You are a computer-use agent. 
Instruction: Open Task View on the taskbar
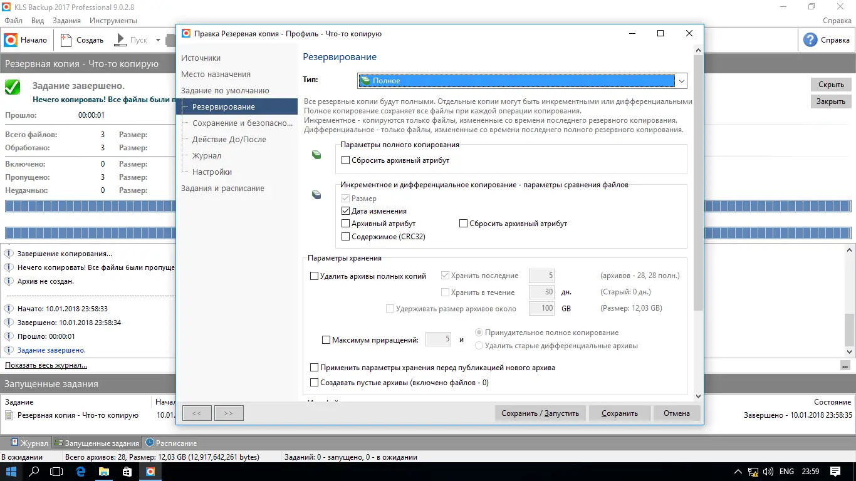tap(56, 472)
